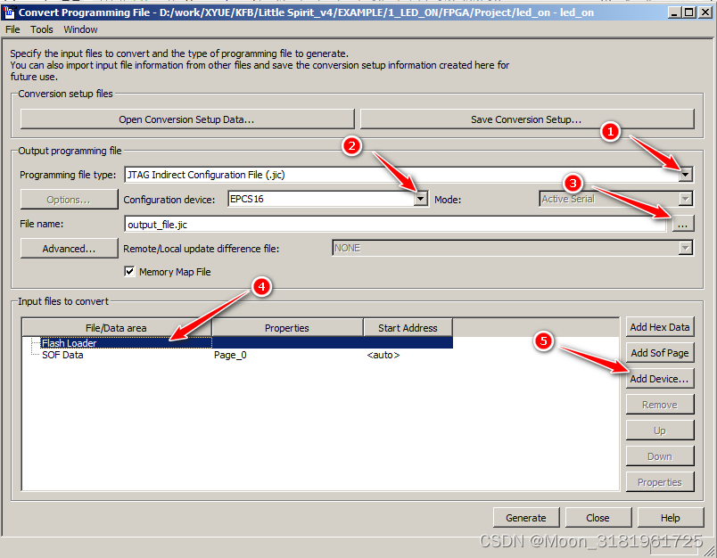Open the Window menu
717x558 pixels.
point(80,29)
